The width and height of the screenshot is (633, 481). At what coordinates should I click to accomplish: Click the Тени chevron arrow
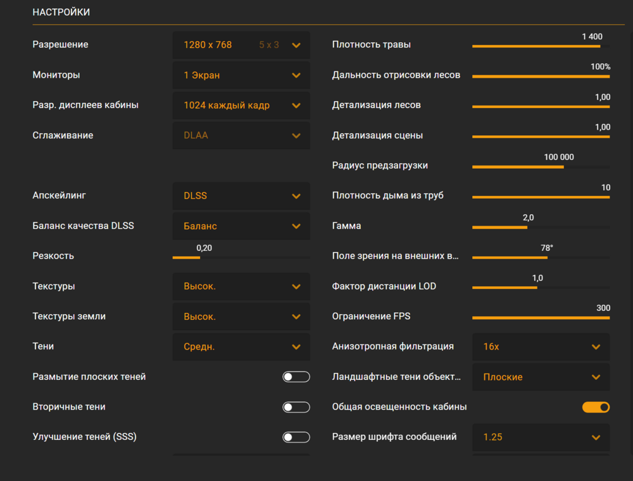tap(296, 347)
